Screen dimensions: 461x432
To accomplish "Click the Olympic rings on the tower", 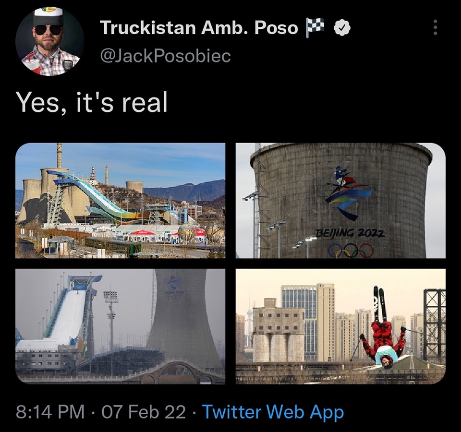I will pos(351,250).
